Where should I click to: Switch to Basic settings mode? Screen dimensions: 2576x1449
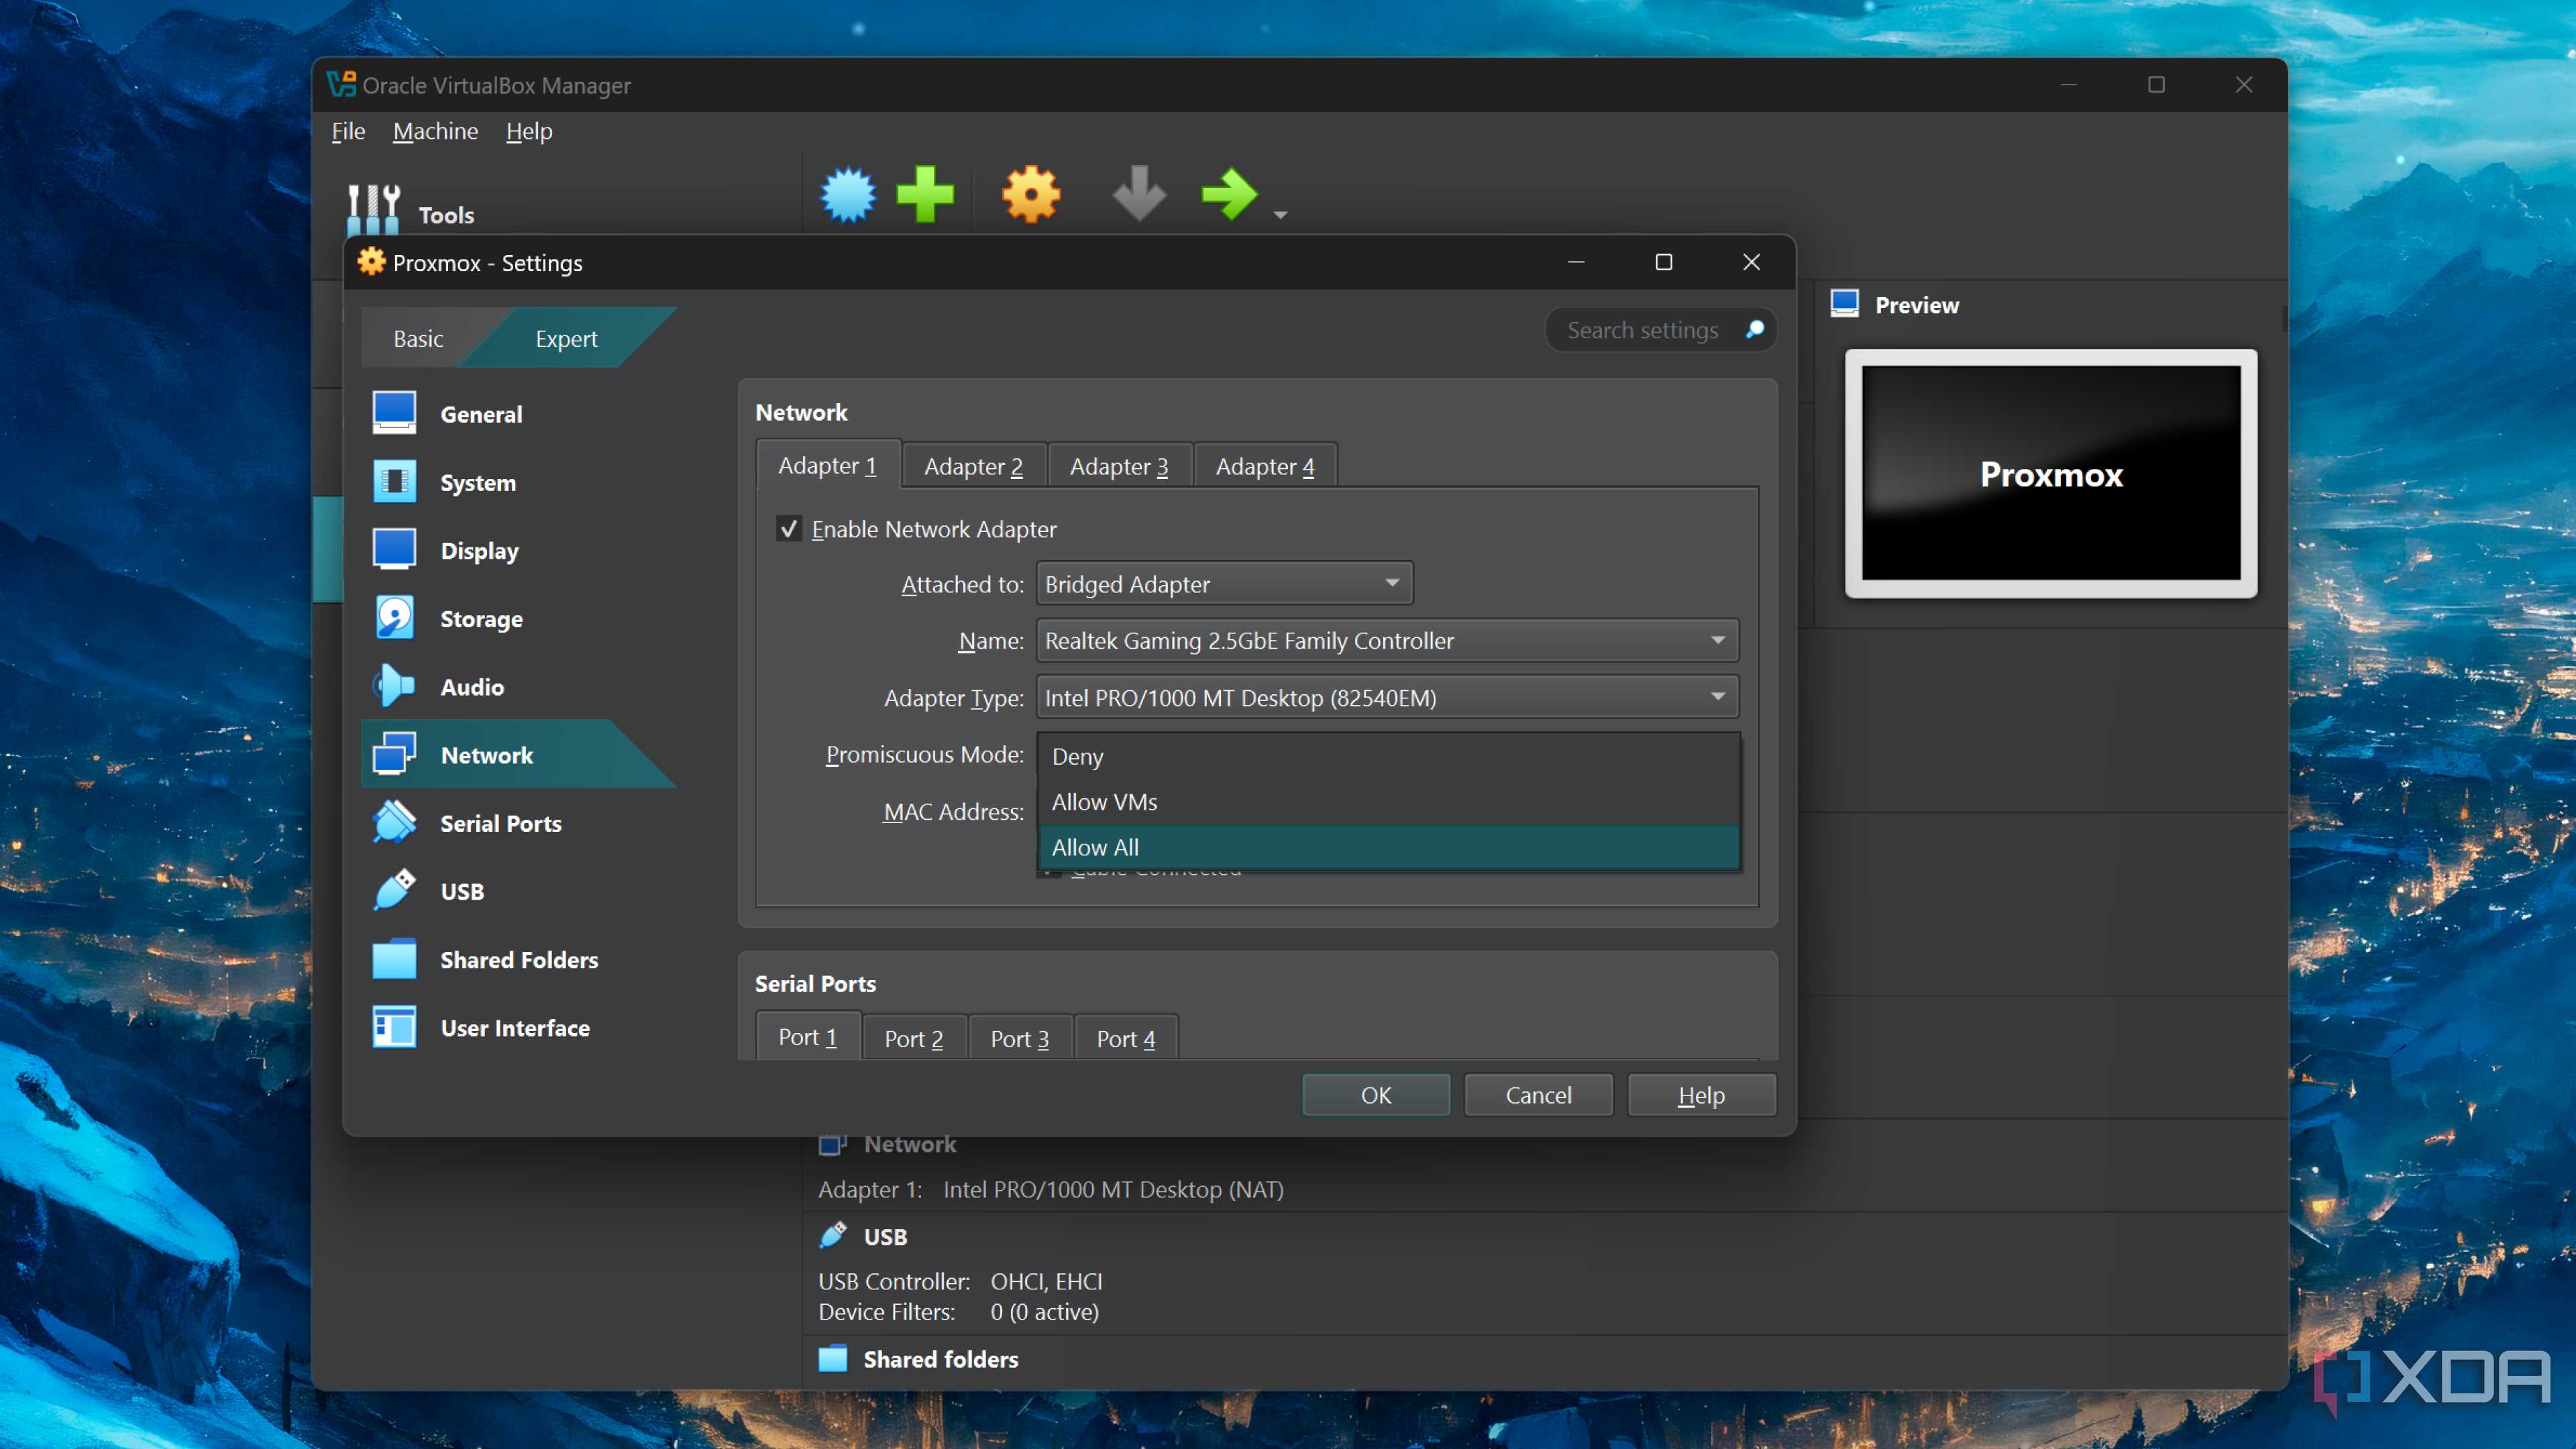click(418, 338)
